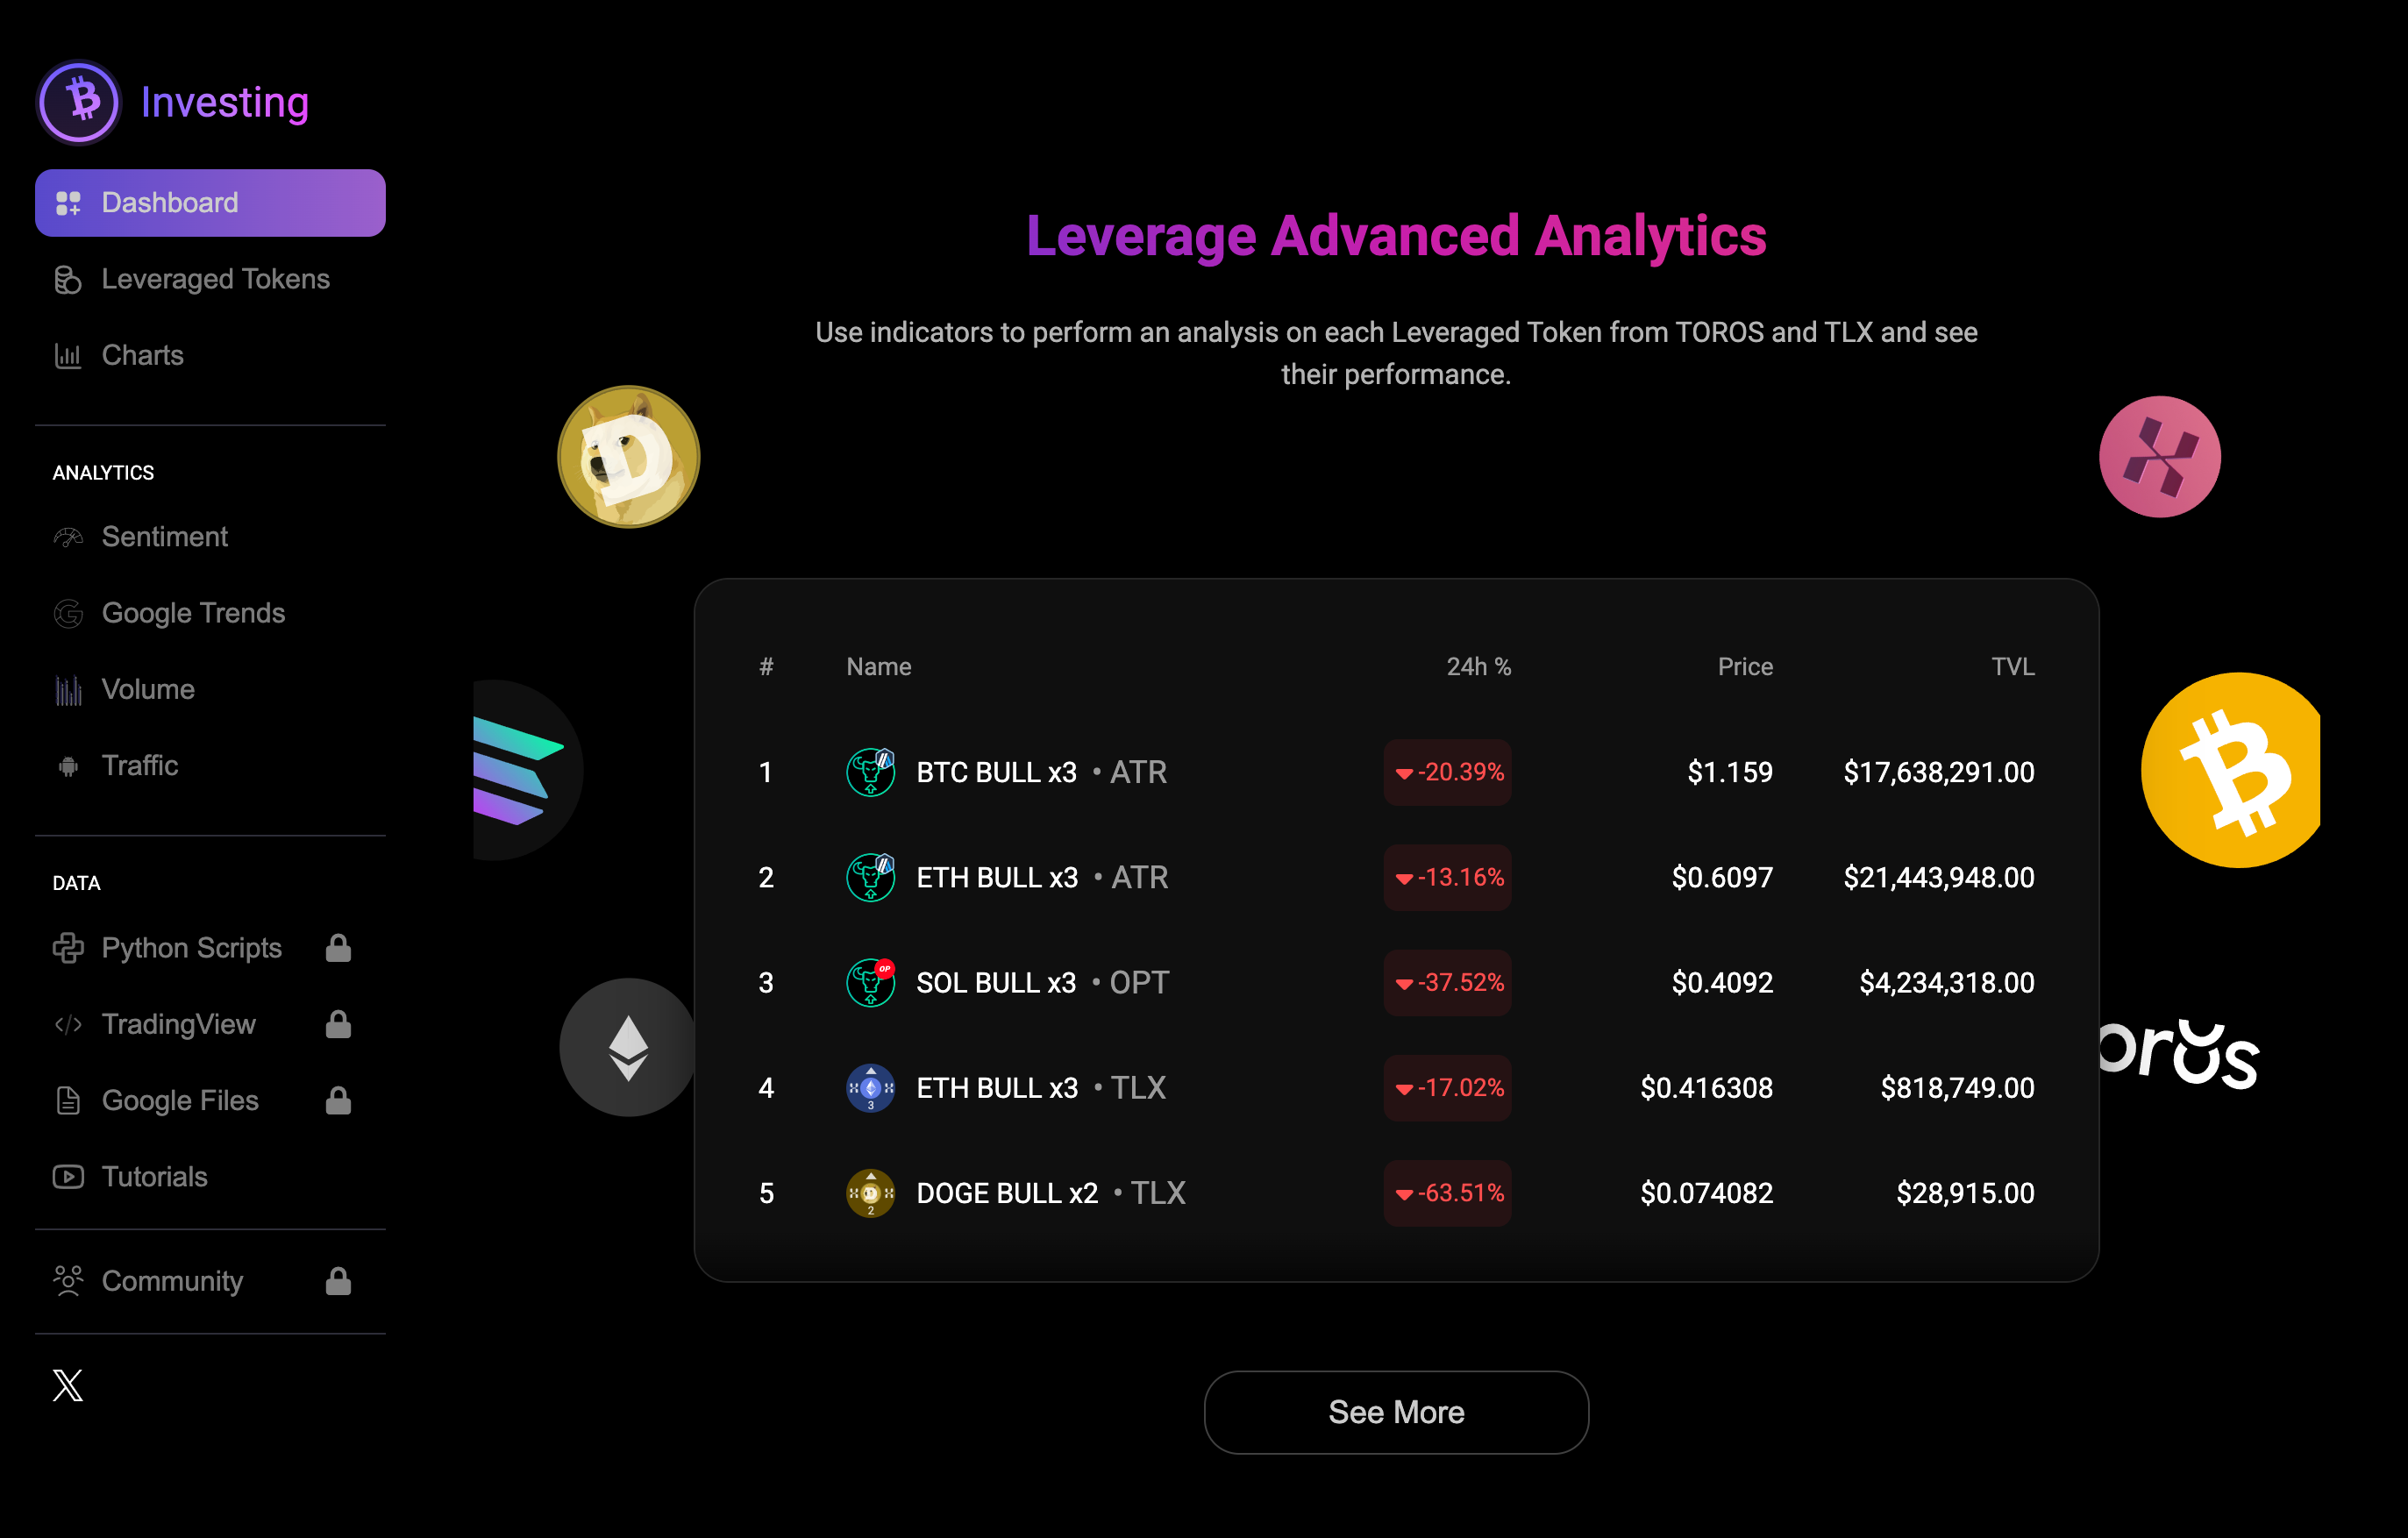Click the See More button

click(1395, 1410)
